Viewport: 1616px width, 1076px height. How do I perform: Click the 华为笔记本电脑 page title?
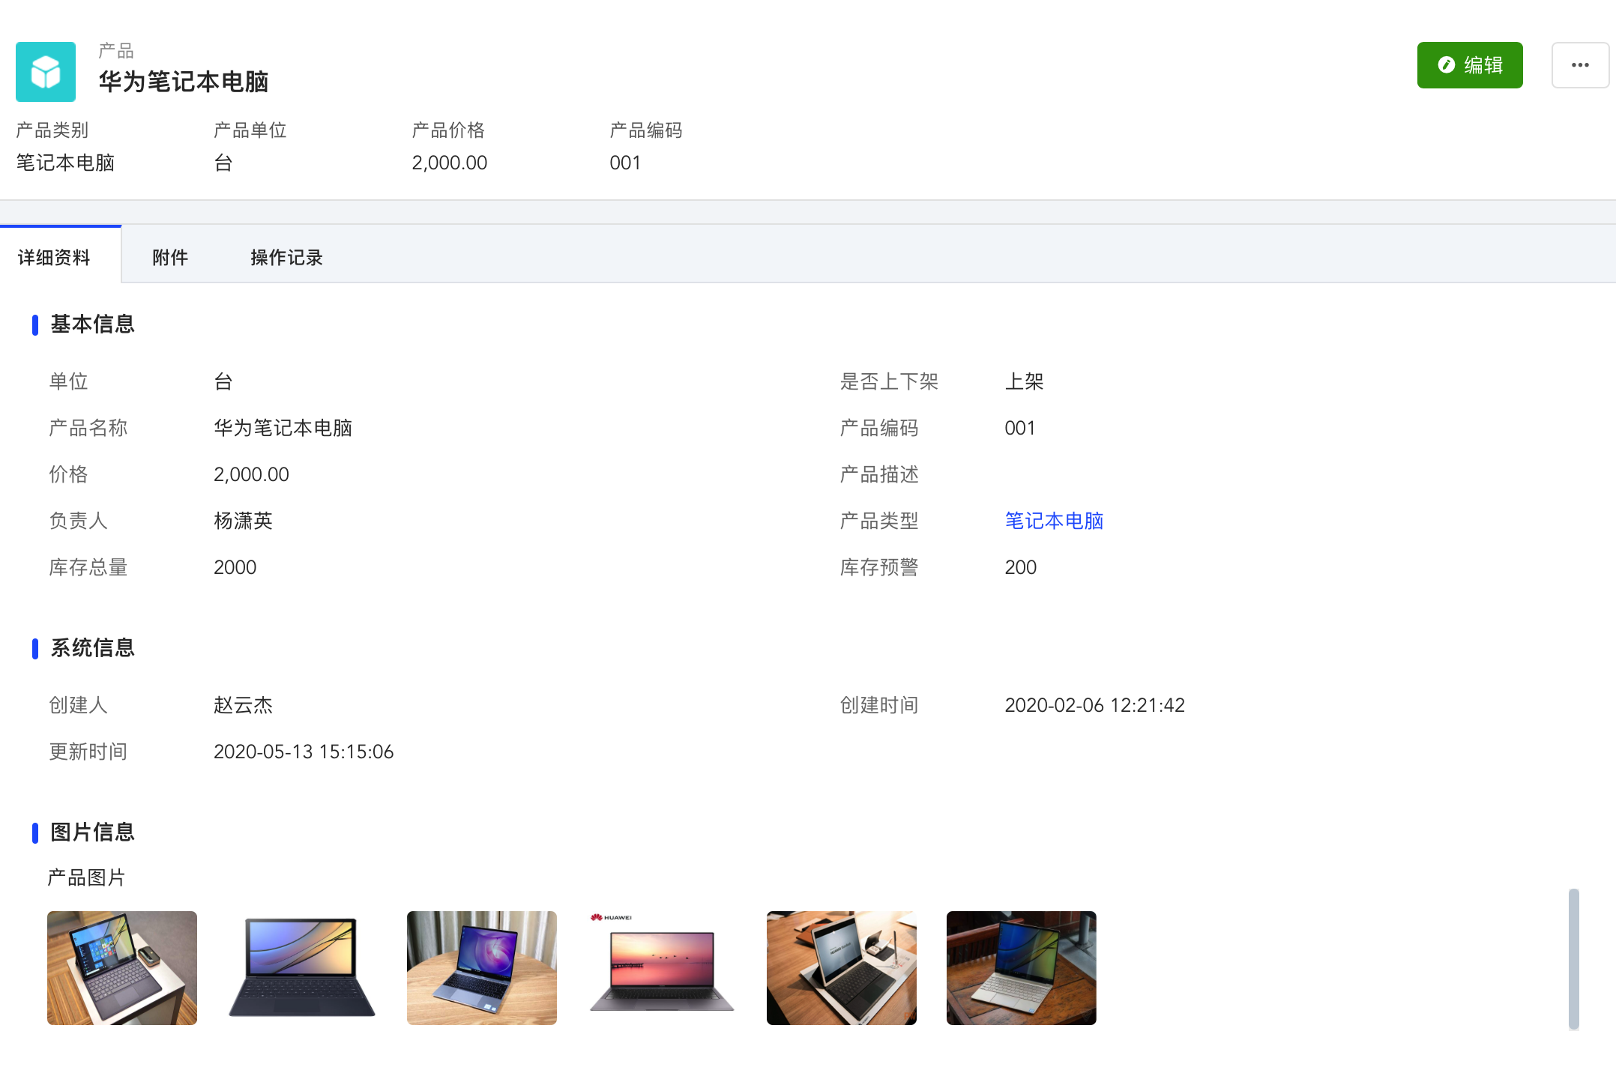click(x=184, y=81)
